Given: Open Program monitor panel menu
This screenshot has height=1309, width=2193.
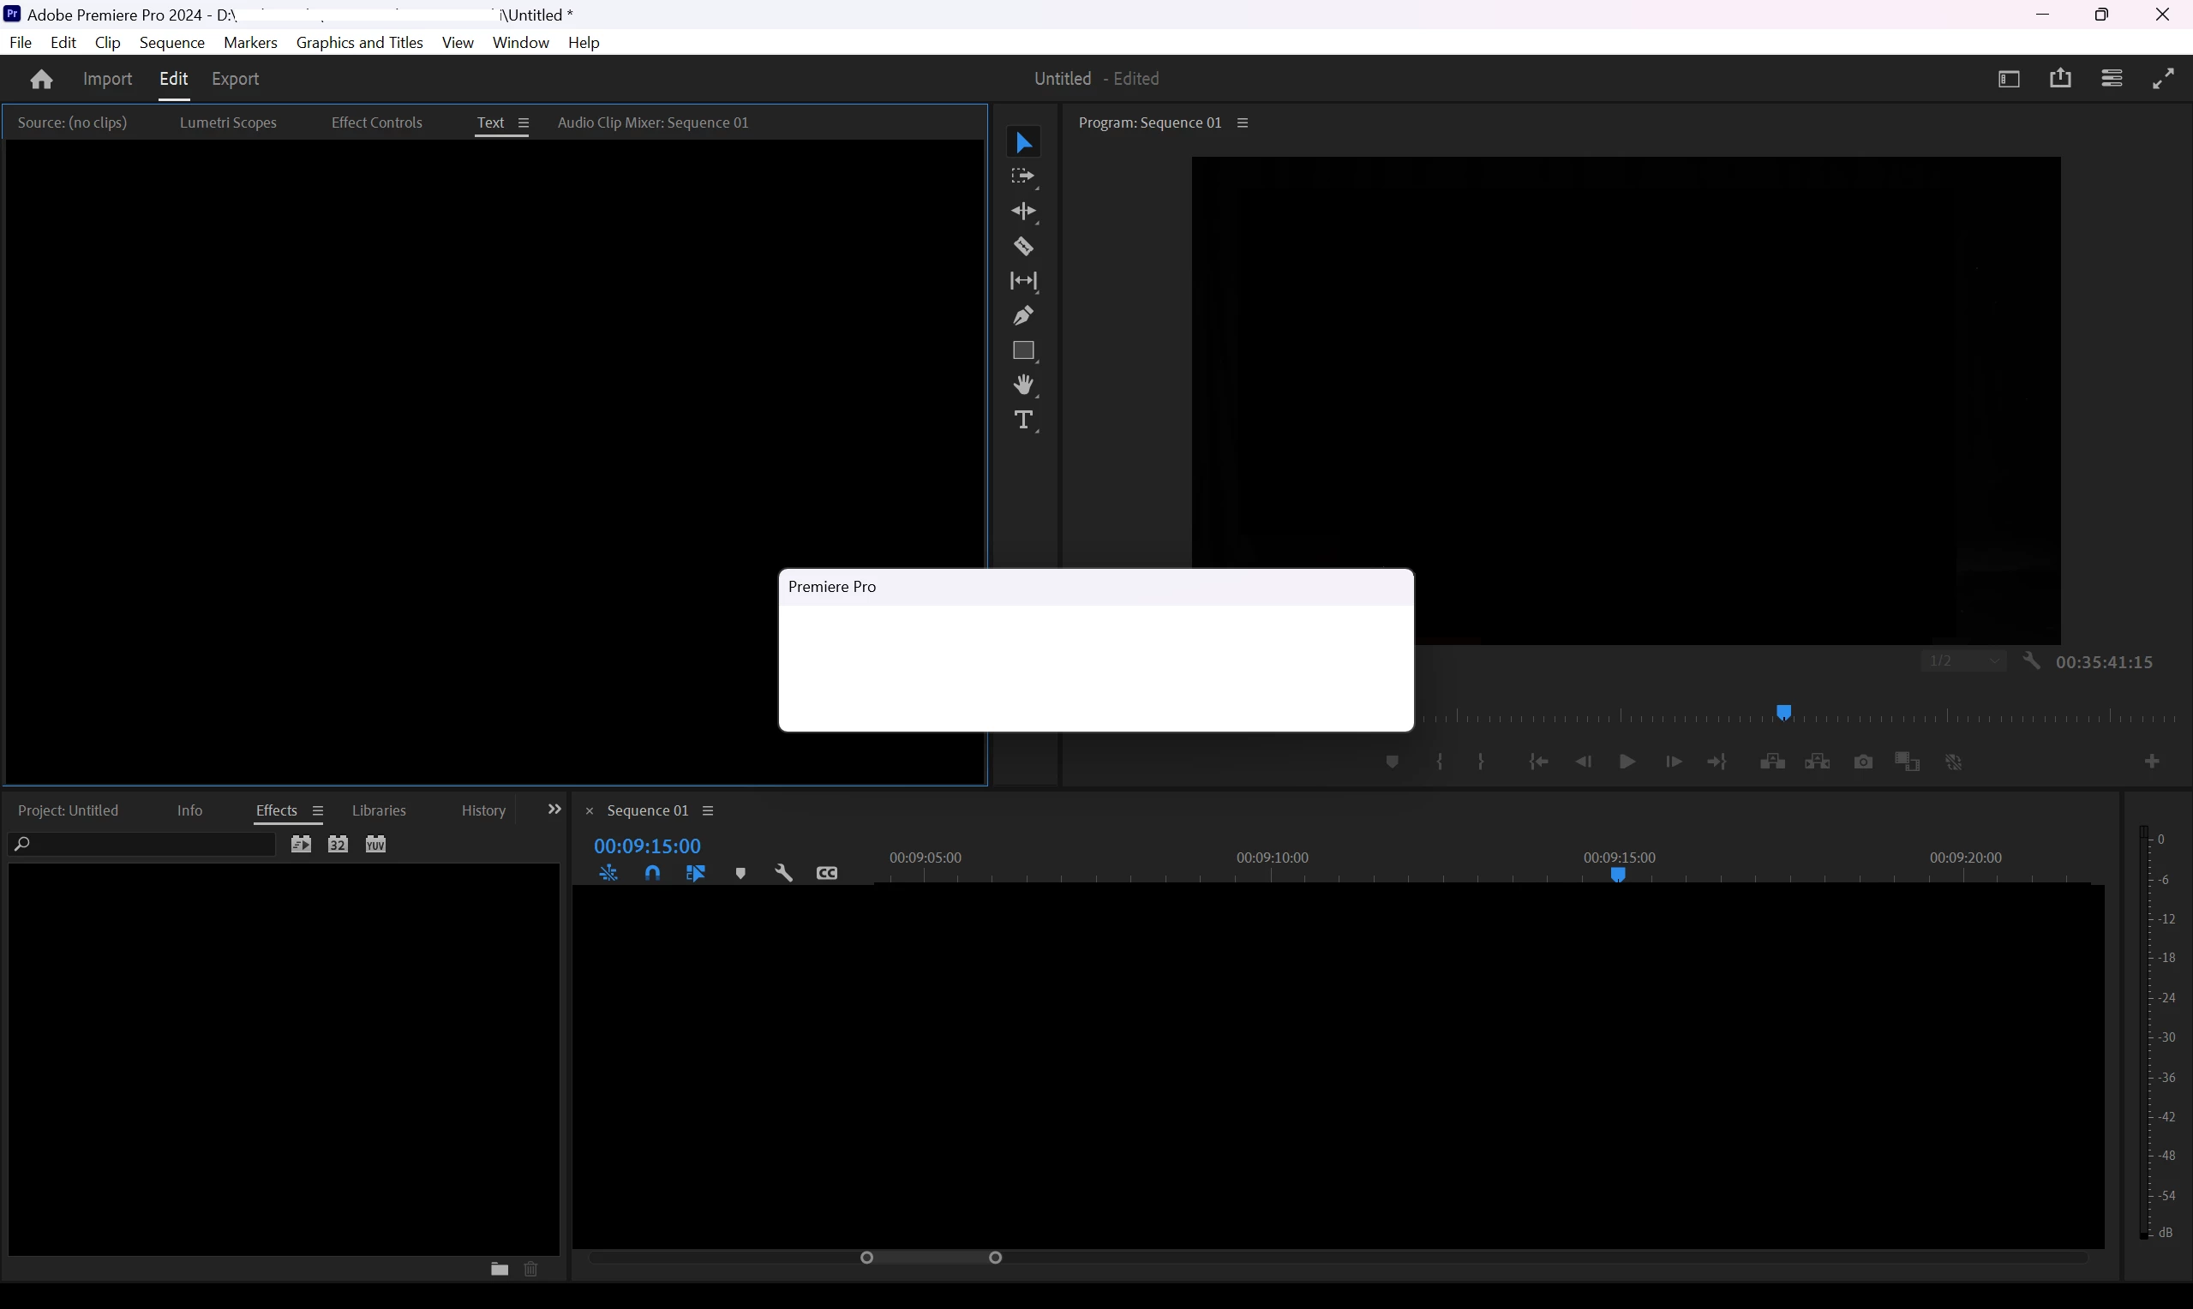Looking at the screenshot, I should pos(1243,123).
